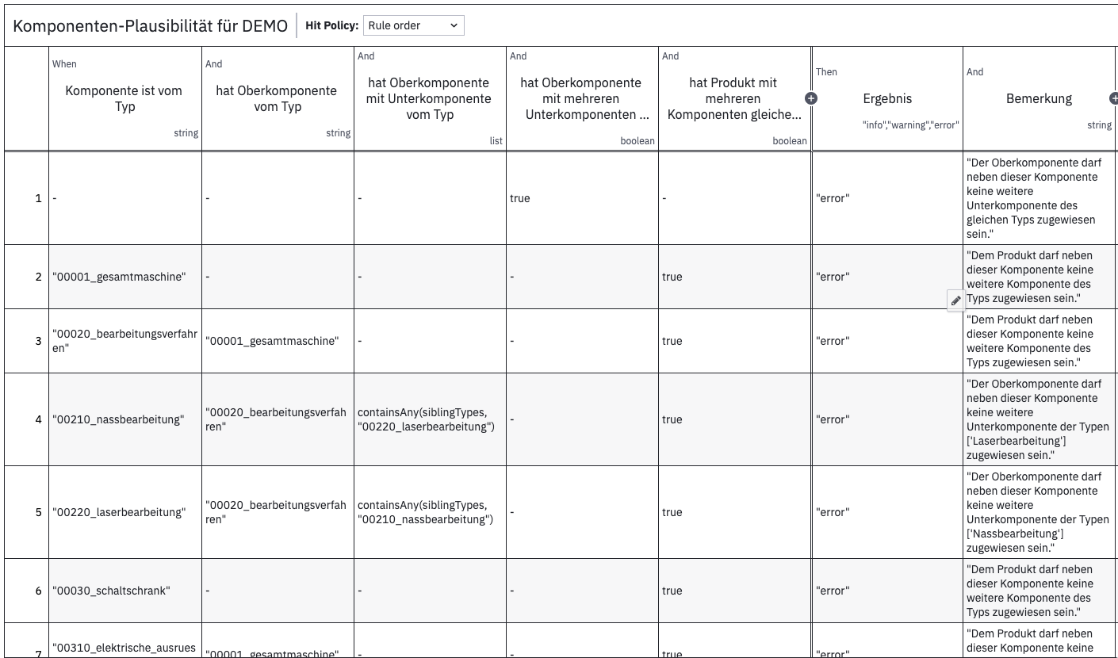Click Ergebnis "error" cell in rule 2
Viewport: 1118px width, 658px height.
(x=887, y=277)
